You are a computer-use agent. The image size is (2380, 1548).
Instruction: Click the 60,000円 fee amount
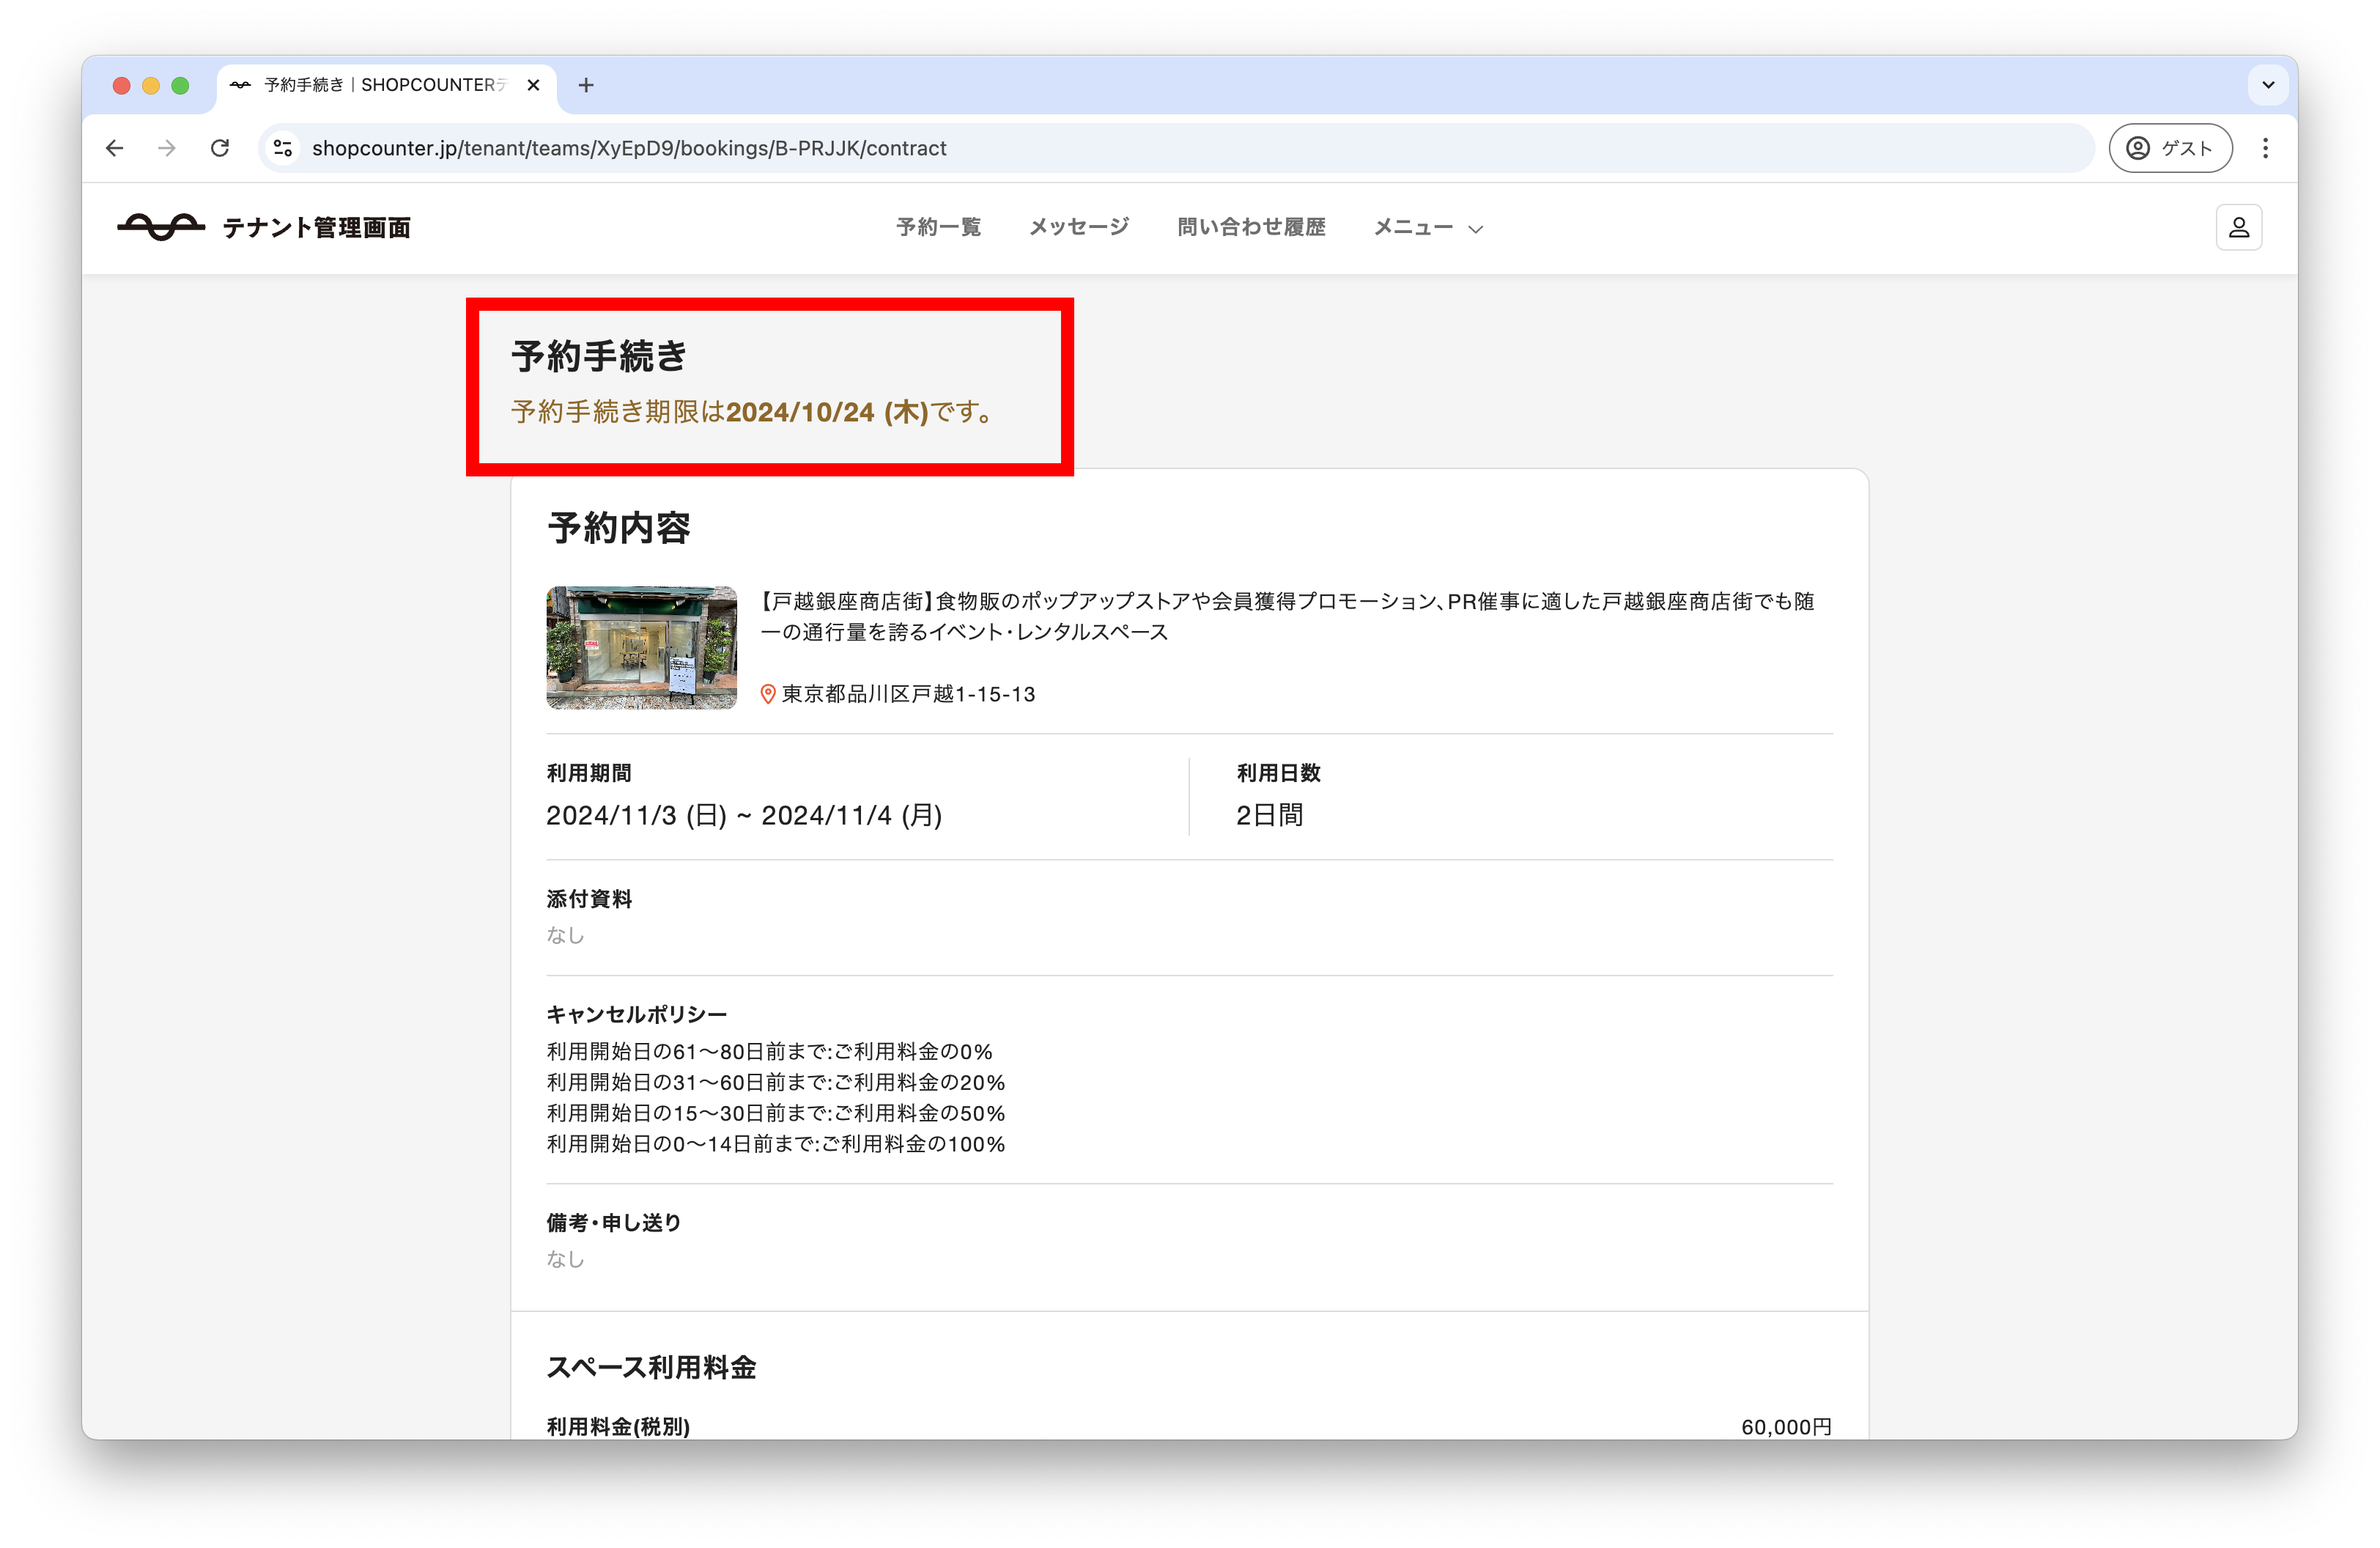pyautogui.click(x=1786, y=1427)
